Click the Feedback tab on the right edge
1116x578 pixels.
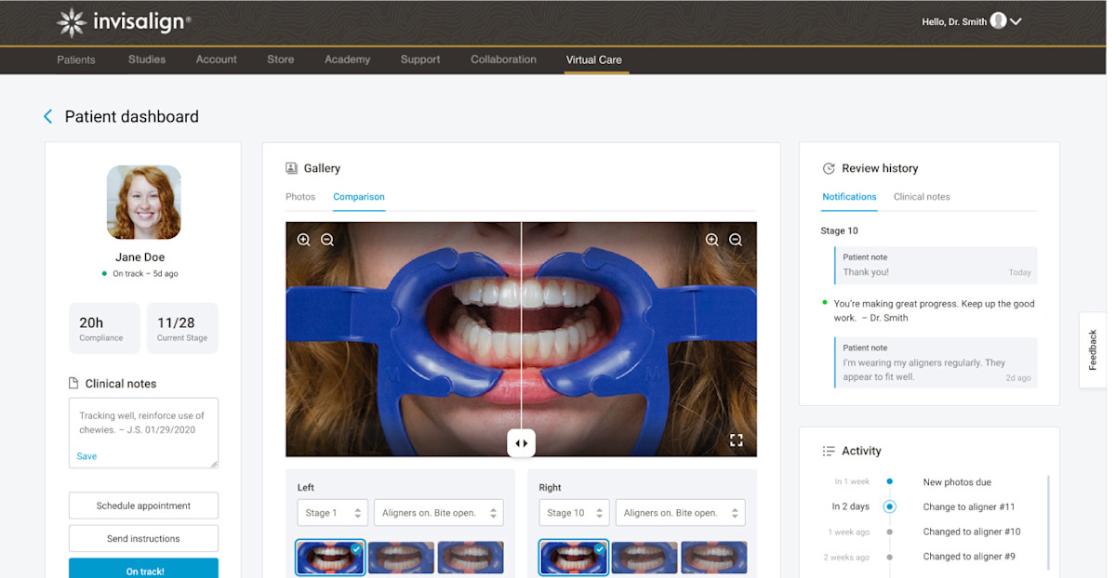click(x=1092, y=349)
